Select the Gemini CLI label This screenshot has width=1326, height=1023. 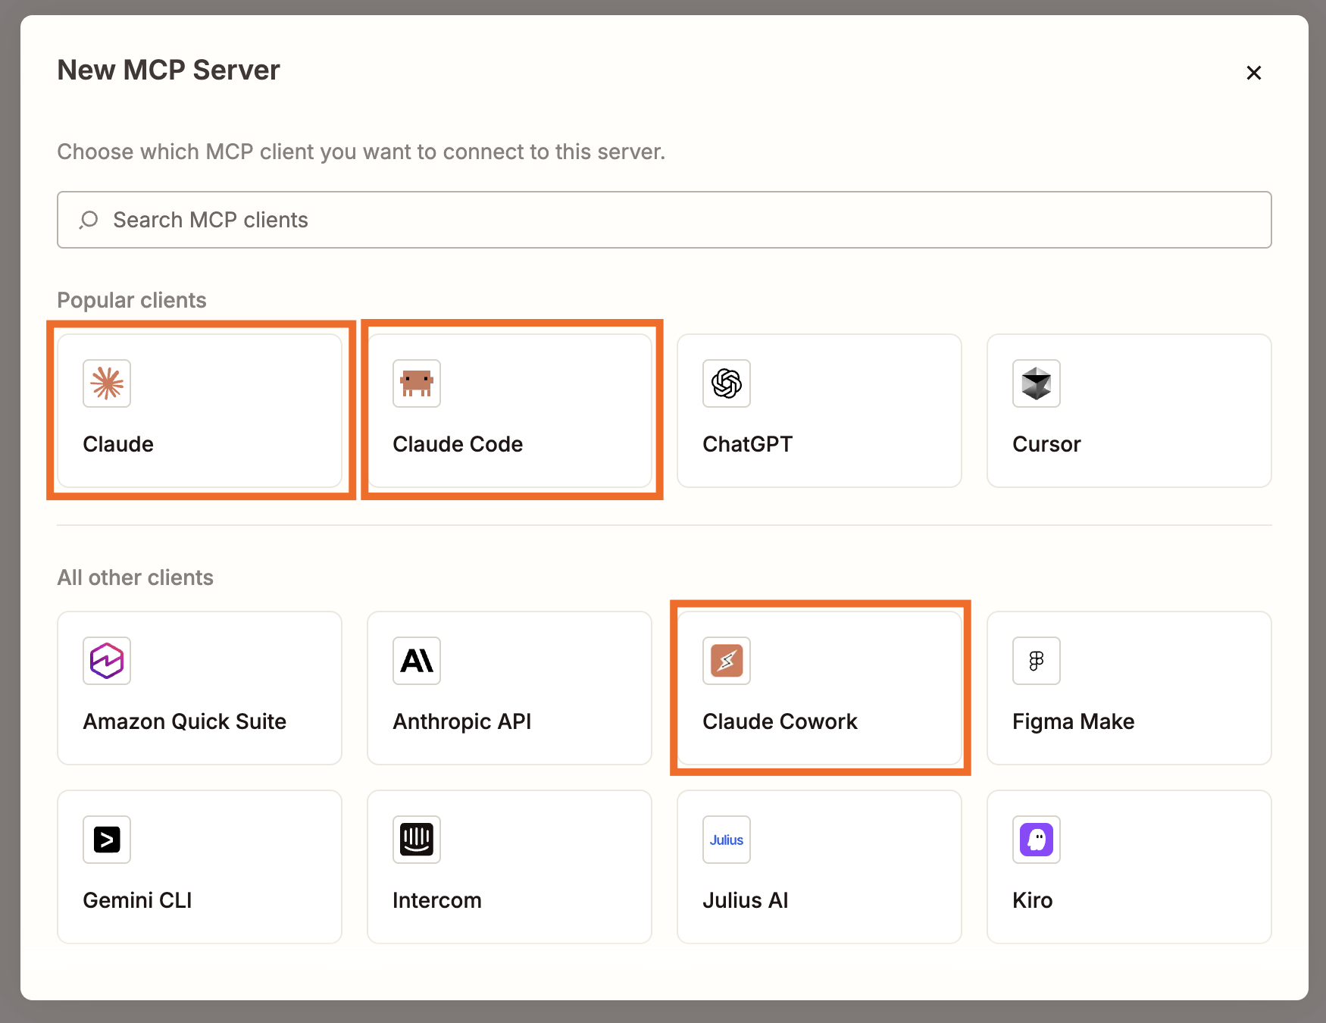pos(138,900)
